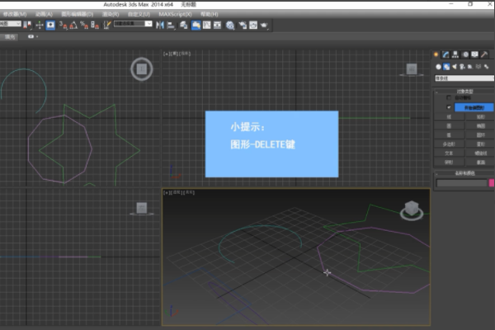Open the Animation menu
Viewport: 495px width, 330px height.
45,14
